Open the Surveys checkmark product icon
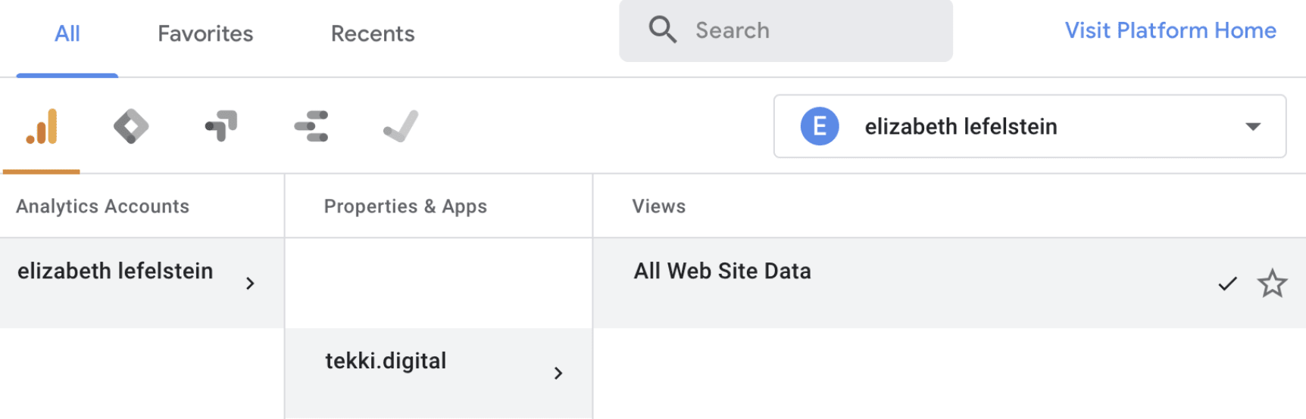Viewport: 1306px width, 419px height. (401, 126)
